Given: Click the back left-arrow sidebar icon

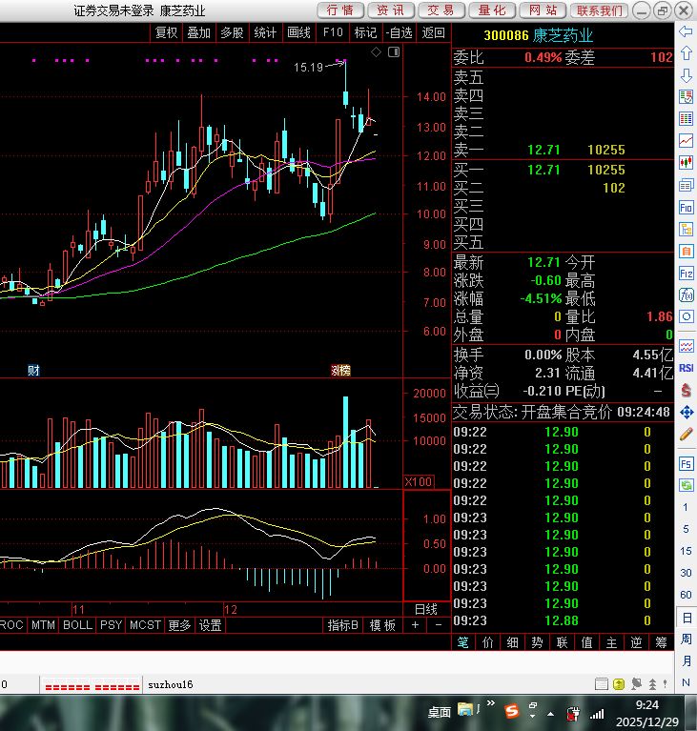Looking at the screenshot, I should click(686, 31).
